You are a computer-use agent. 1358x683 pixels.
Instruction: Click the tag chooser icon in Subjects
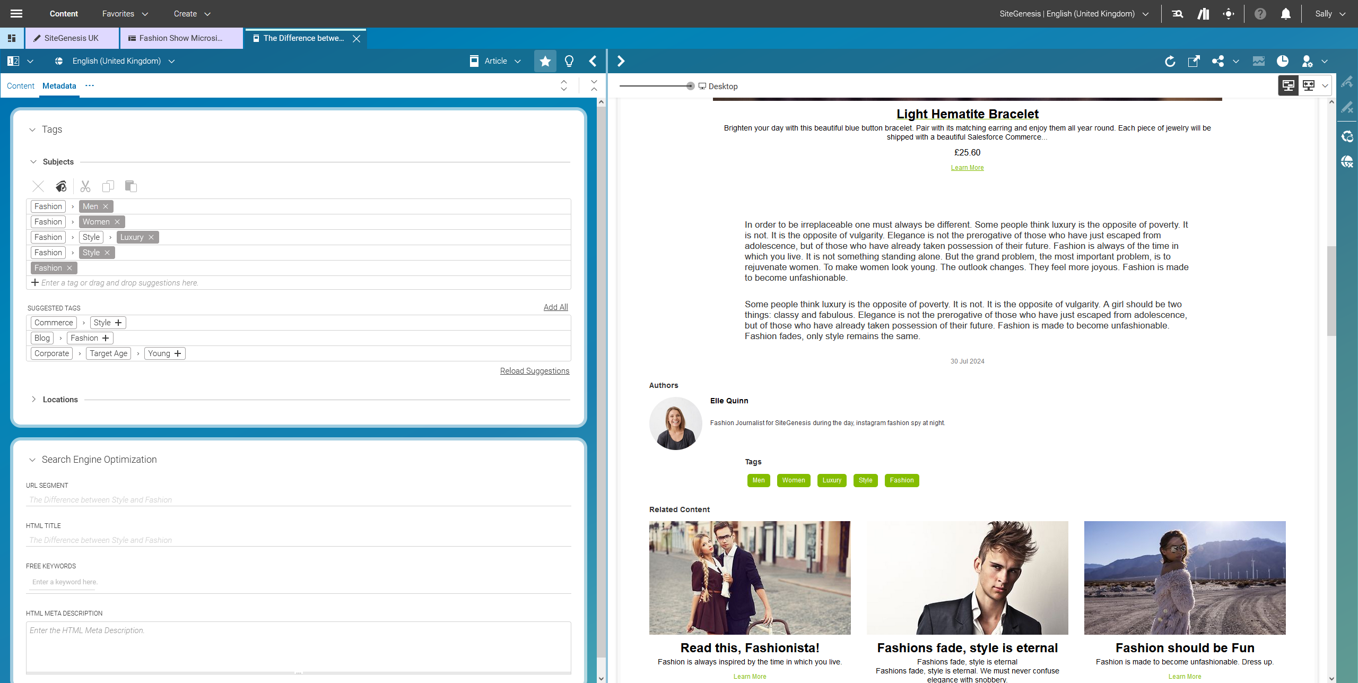tap(61, 186)
